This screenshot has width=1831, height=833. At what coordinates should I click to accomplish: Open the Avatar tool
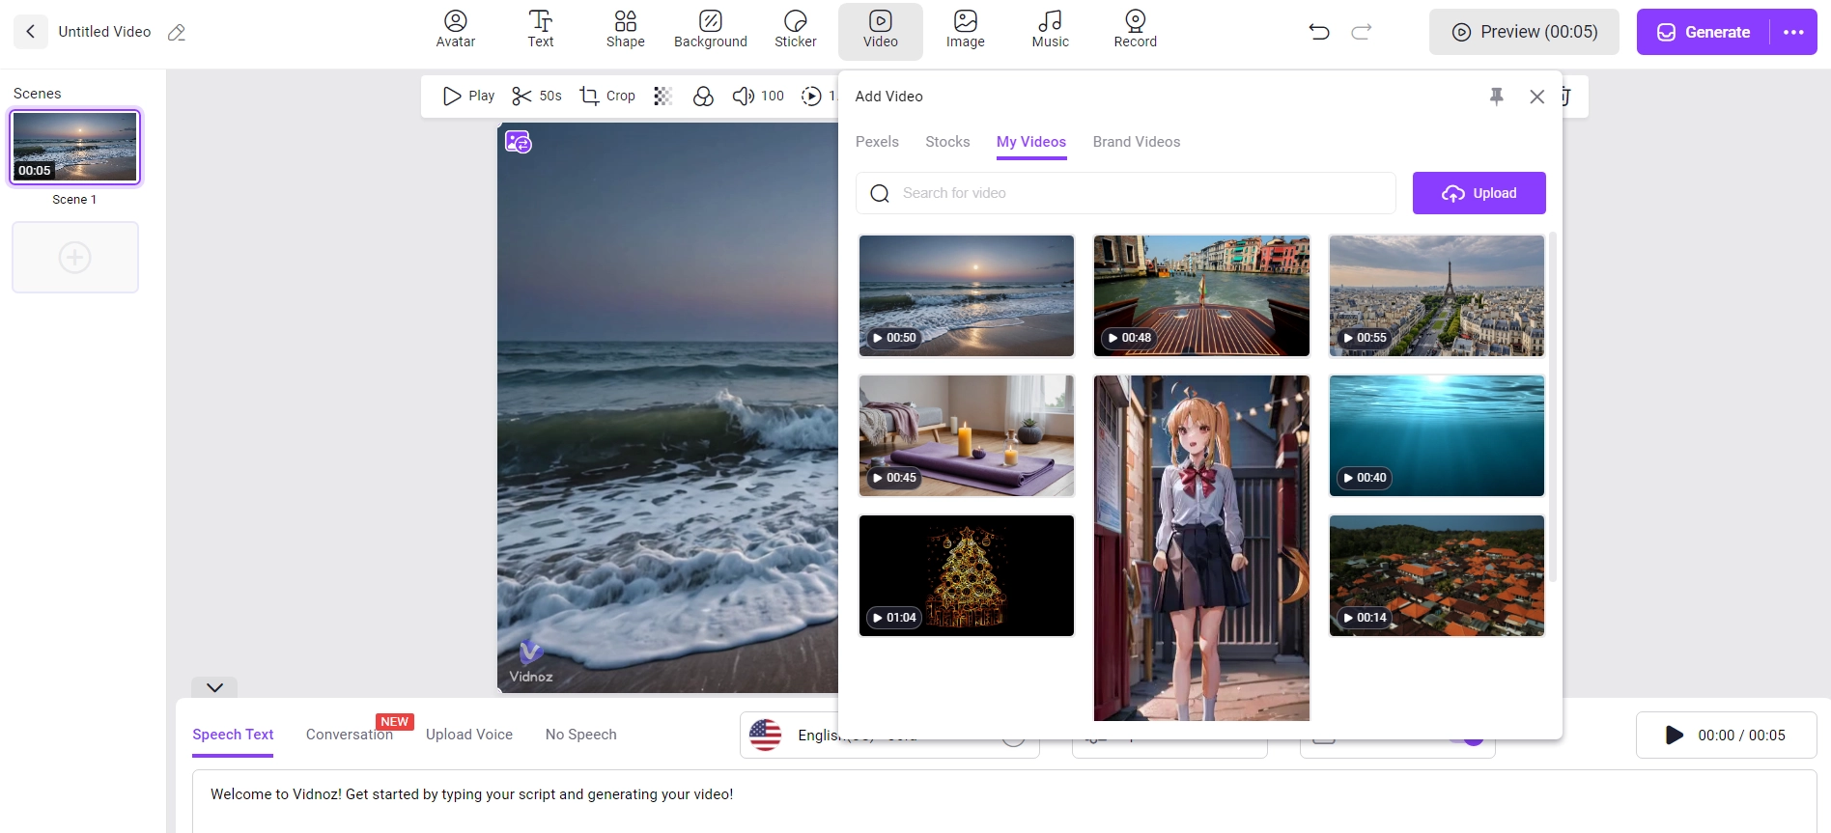tap(455, 30)
